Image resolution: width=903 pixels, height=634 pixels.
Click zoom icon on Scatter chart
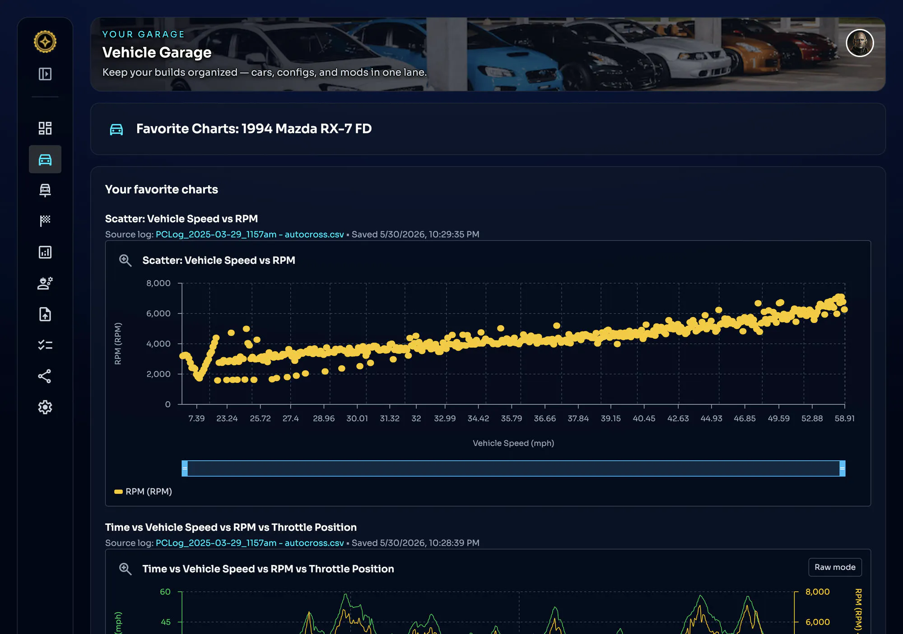(x=125, y=261)
